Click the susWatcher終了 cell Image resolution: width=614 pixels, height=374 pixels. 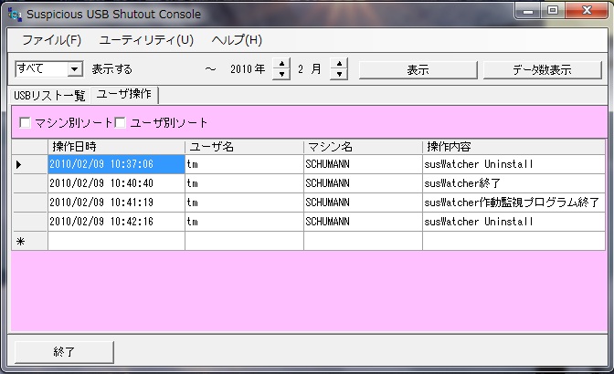[x=513, y=183]
